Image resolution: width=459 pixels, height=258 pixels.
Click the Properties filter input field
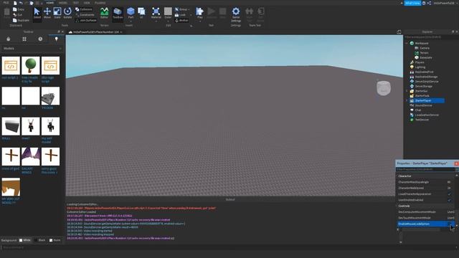(x=426, y=169)
